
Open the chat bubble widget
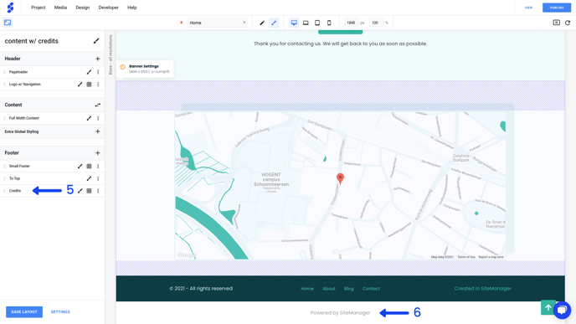[x=562, y=311]
